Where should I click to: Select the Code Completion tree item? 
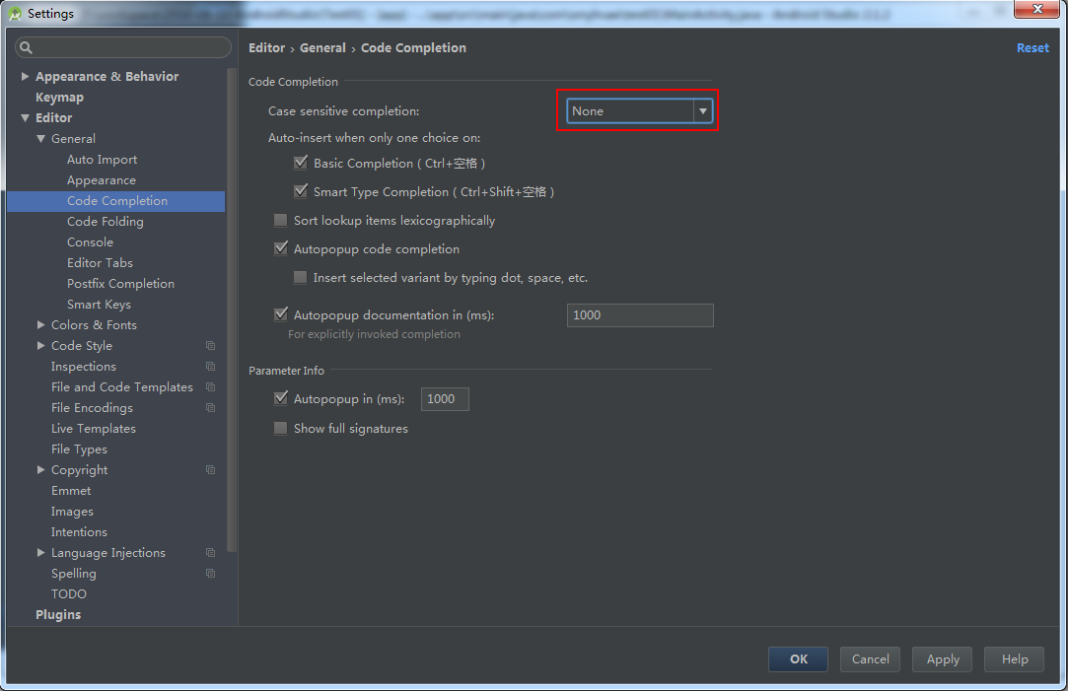tap(115, 201)
